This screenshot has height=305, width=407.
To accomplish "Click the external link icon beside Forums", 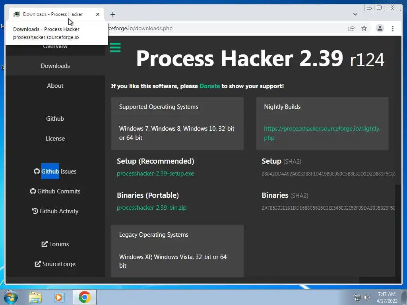I will coord(45,244).
